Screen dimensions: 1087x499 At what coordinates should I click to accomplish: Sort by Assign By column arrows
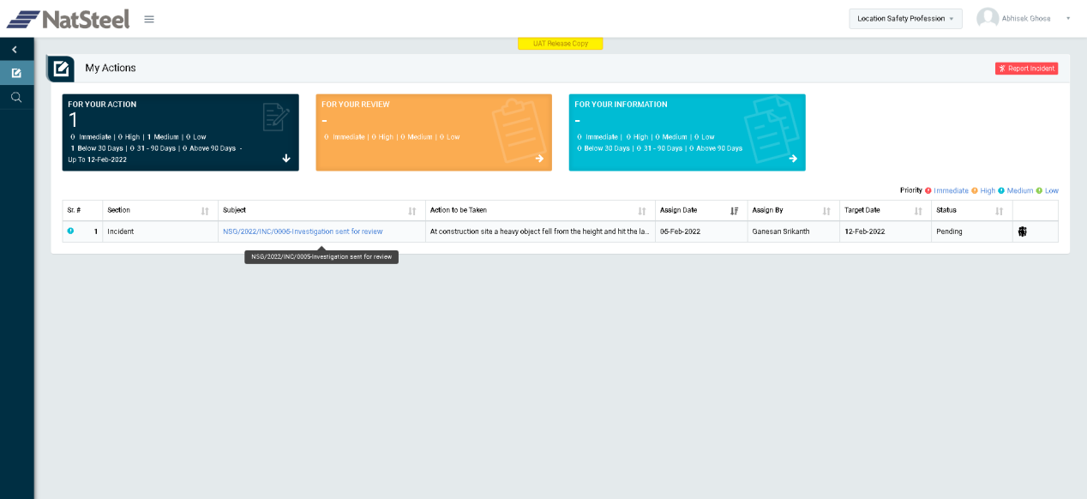click(826, 210)
